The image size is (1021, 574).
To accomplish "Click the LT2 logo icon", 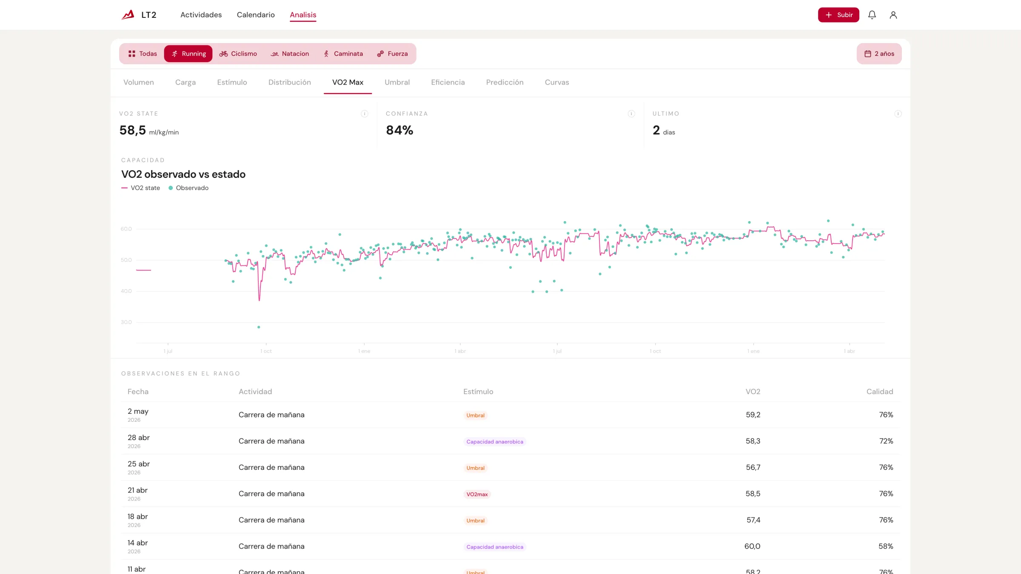I will click(x=128, y=15).
